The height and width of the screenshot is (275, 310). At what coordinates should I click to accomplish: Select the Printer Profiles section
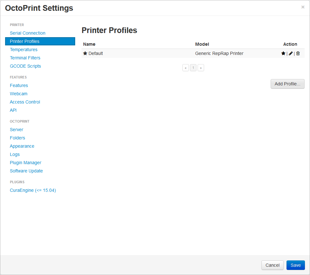(40, 41)
